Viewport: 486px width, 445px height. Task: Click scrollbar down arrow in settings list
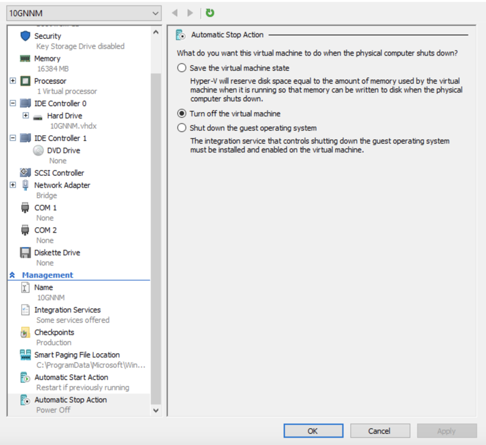coord(156,410)
